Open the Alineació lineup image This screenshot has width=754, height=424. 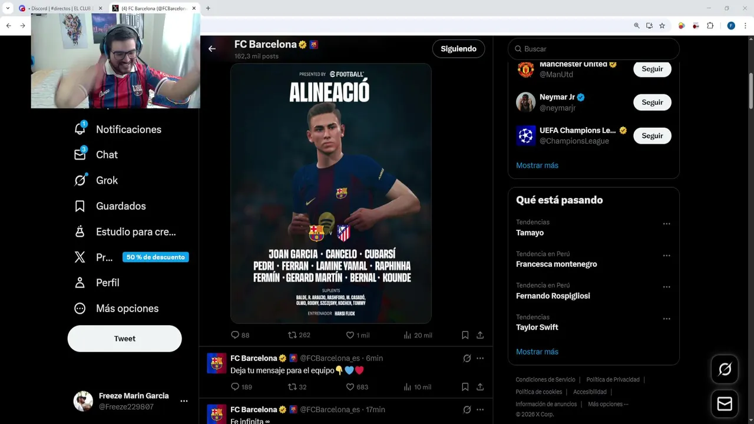[331, 193]
